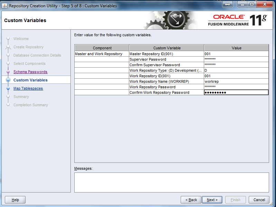Go back with the Back button

point(191,200)
